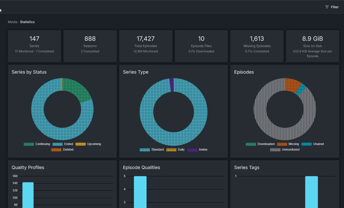Toggle the Daily legend entry

(x=176, y=150)
